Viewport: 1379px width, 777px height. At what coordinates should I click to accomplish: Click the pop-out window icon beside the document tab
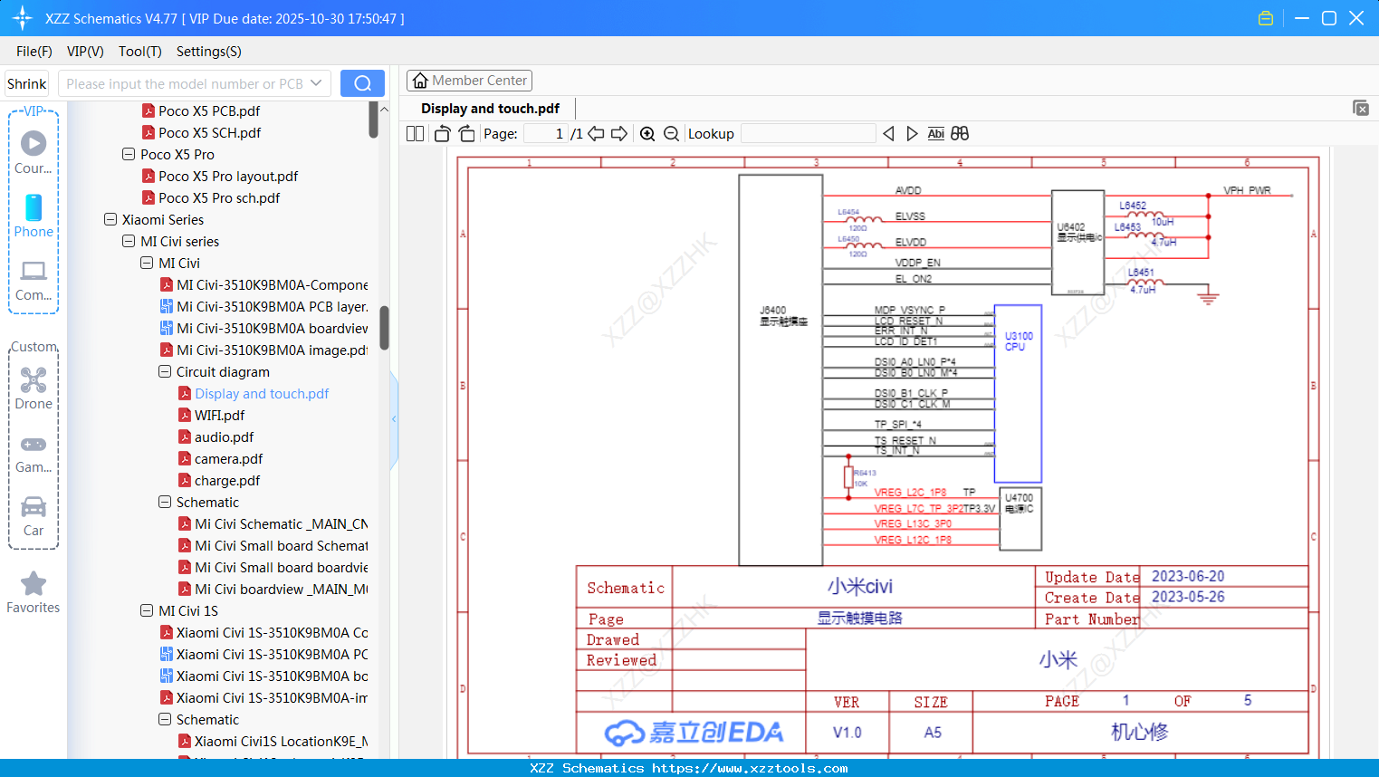tap(1361, 108)
